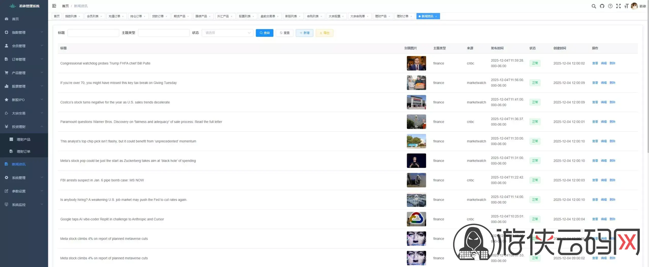
Task: Open cover image of Meta's stock pop article
Action: click(416, 161)
